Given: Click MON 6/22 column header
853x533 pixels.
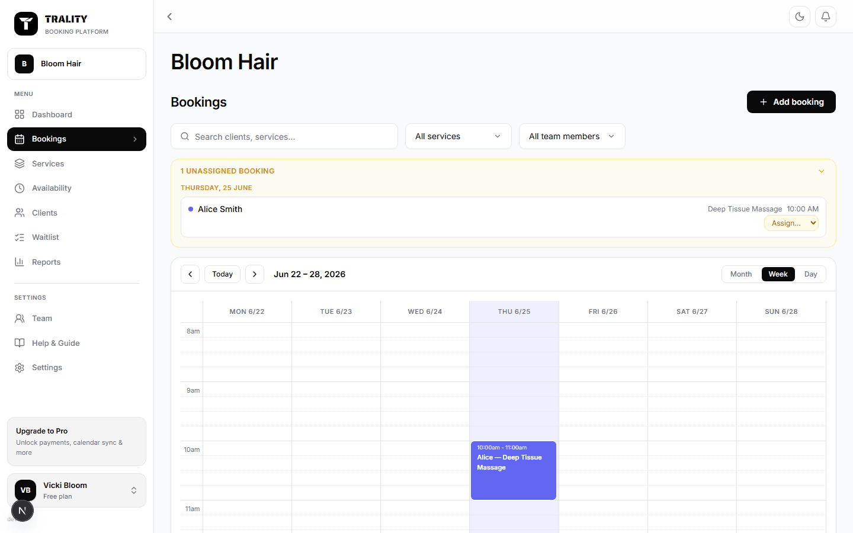Looking at the screenshot, I should coord(247,312).
